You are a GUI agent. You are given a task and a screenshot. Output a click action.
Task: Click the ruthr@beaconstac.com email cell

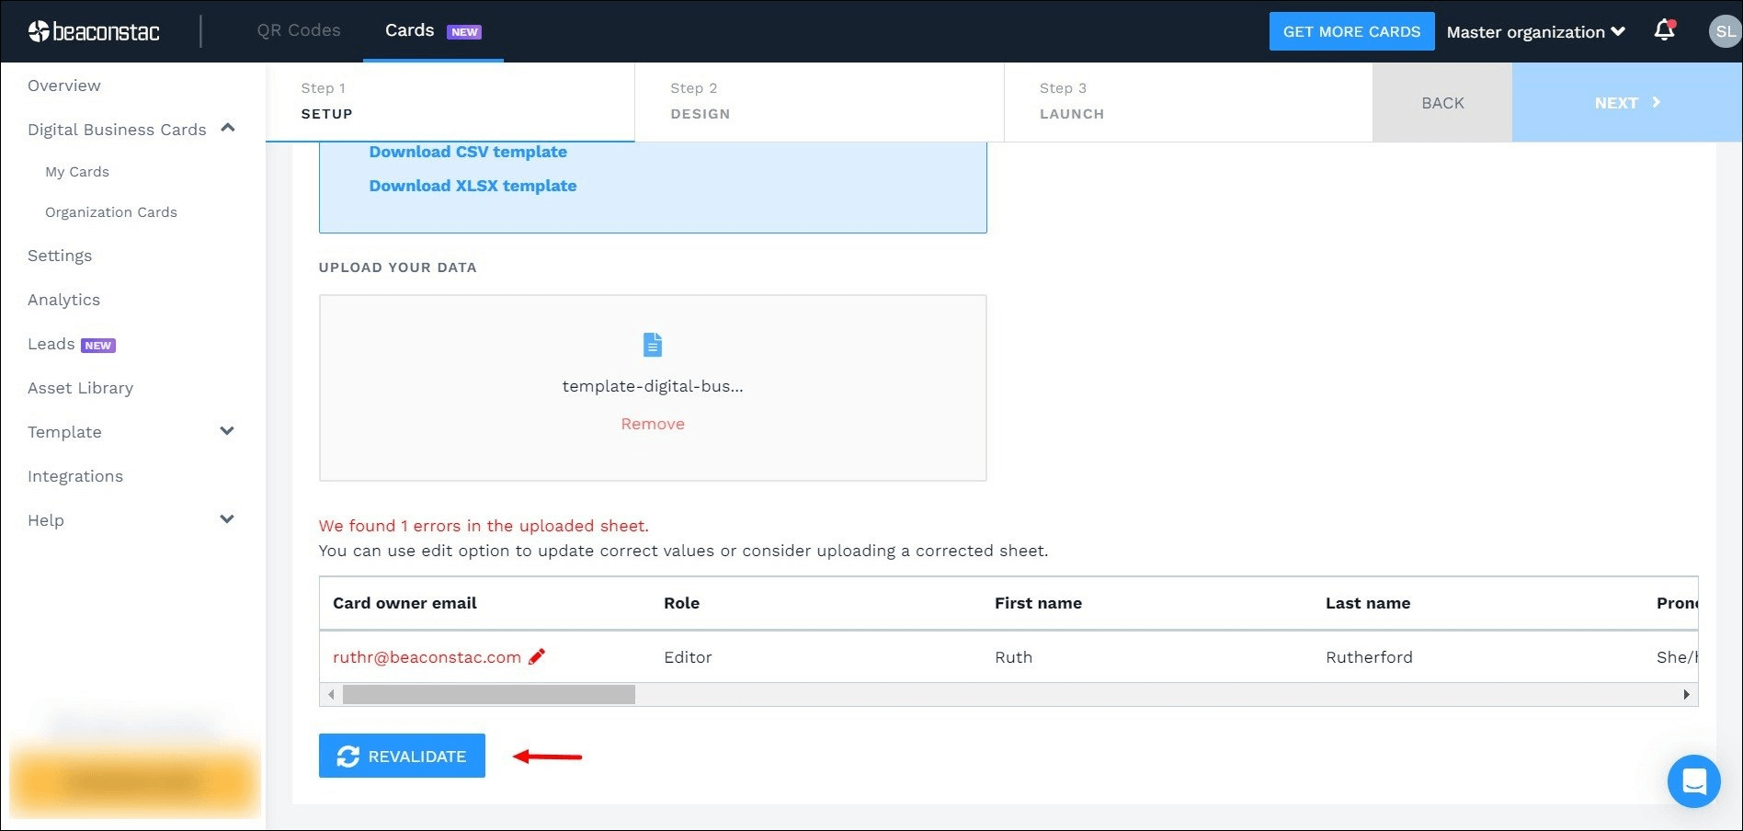pos(427,657)
